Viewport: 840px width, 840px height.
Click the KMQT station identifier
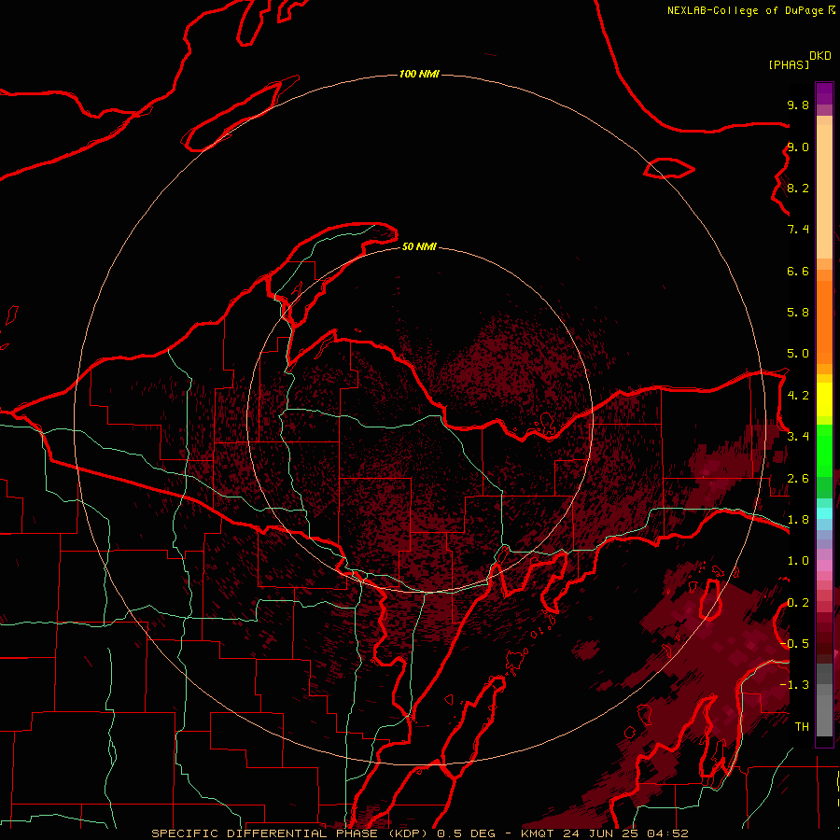coord(538,833)
